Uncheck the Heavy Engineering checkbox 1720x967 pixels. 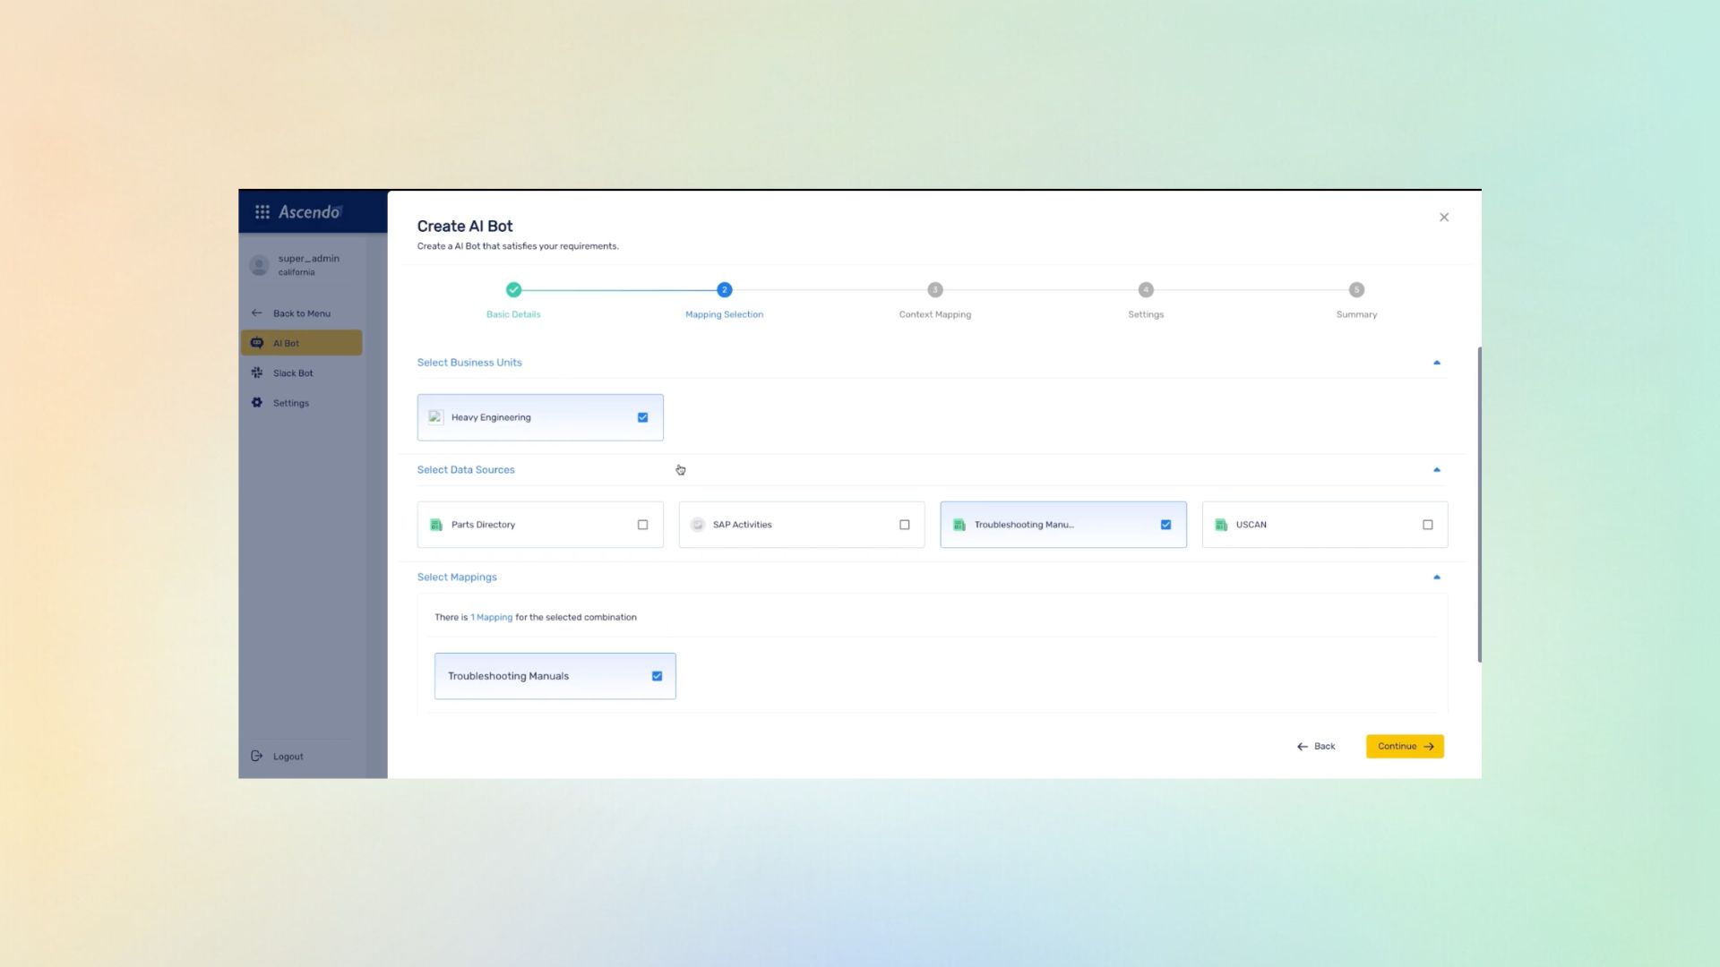coord(642,417)
